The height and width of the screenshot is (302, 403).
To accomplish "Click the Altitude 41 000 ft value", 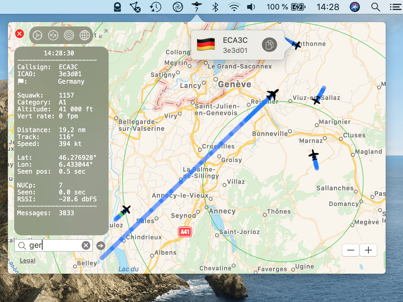I will 76,109.
